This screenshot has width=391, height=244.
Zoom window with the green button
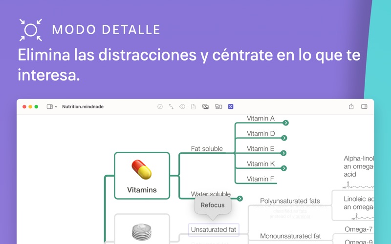tap(36, 106)
